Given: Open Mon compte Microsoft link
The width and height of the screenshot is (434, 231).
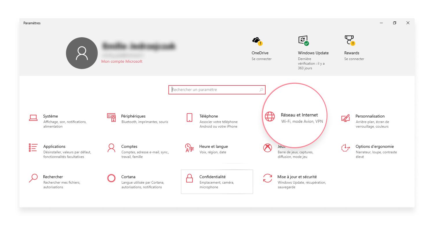Looking at the screenshot, I should tap(122, 61).
